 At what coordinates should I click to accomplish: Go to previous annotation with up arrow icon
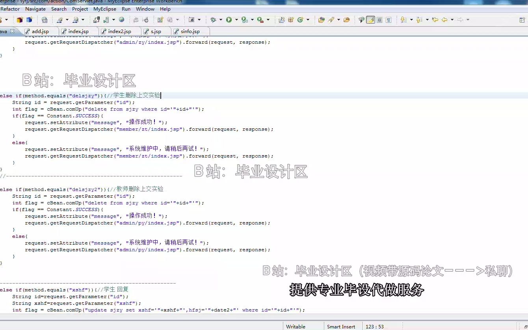pyautogui.click(x=419, y=20)
